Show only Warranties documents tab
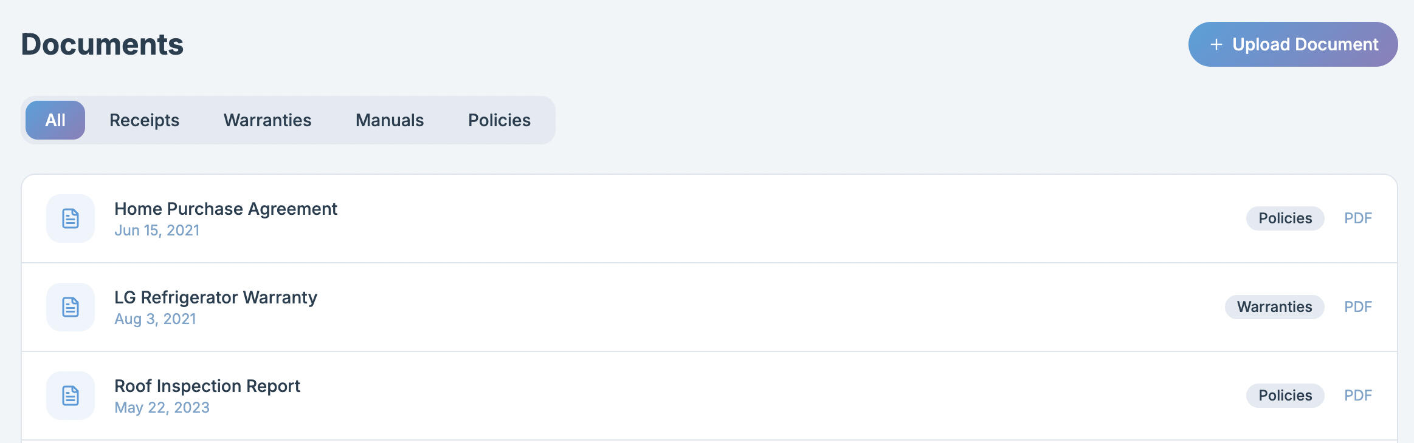 267,120
